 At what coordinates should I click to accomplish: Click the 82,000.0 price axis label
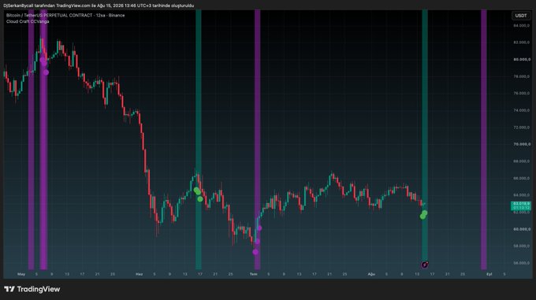(x=521, y=43)
